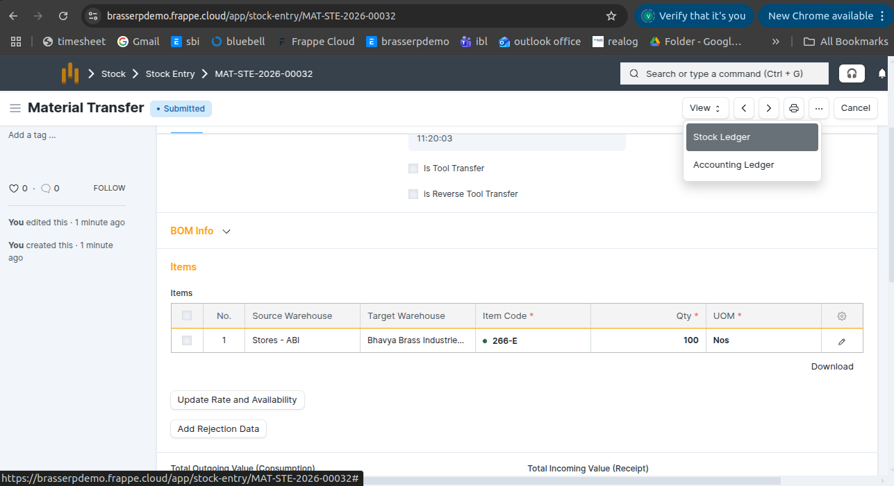Click the headset support icon
This screenshot has width=894, height=486.
852,73
